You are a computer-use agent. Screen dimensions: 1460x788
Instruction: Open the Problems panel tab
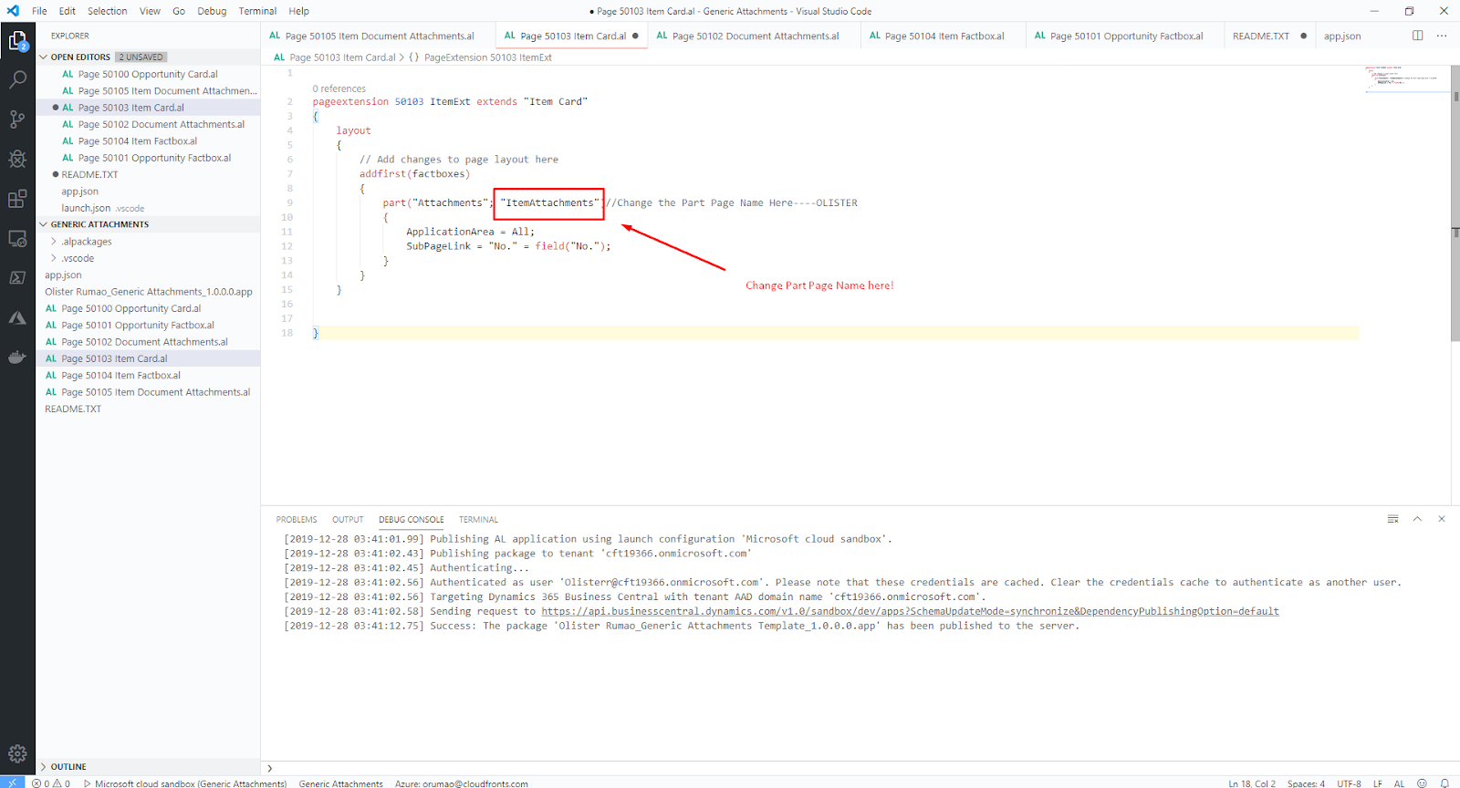click(297, 520)
